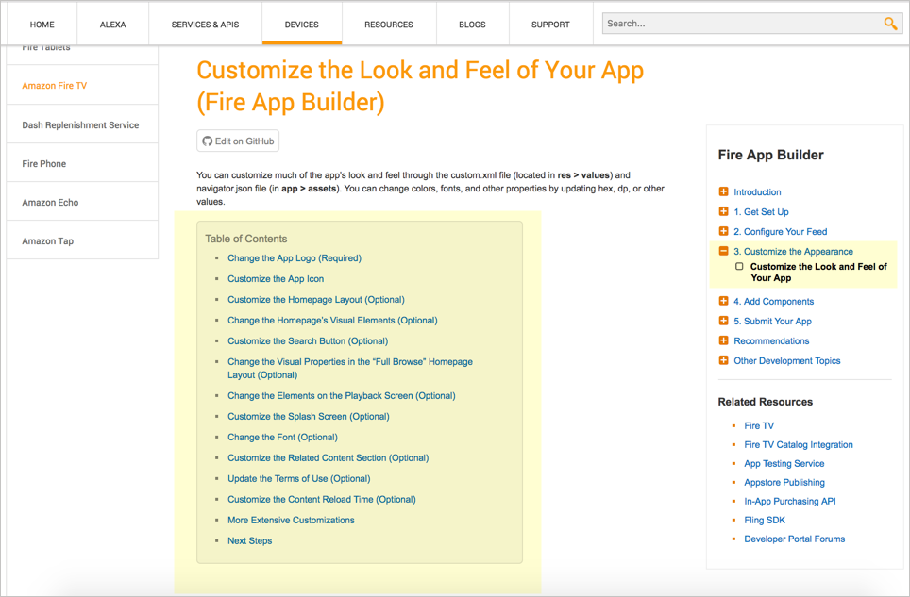Click the orange search magnifier icon
Screen dimensions: 910x597
point(889,24)
